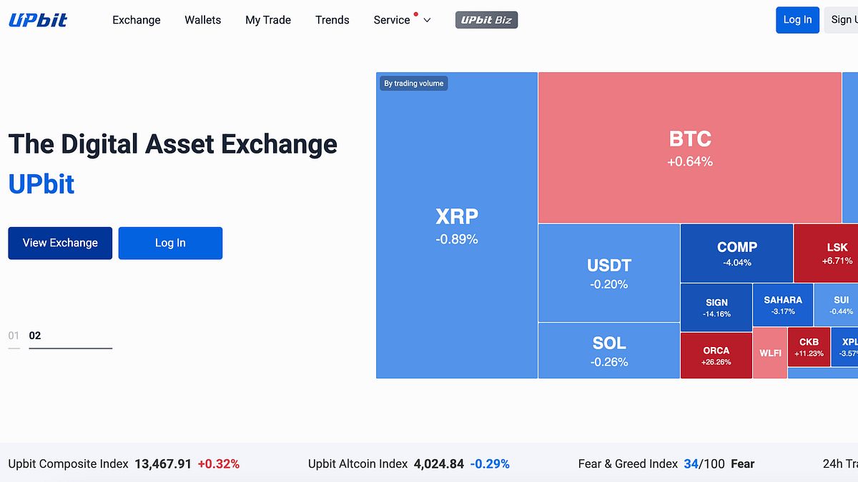Viewport: 858px width, 482px height.
Task: Select slide 02 indicator
Action: (35, 336)
